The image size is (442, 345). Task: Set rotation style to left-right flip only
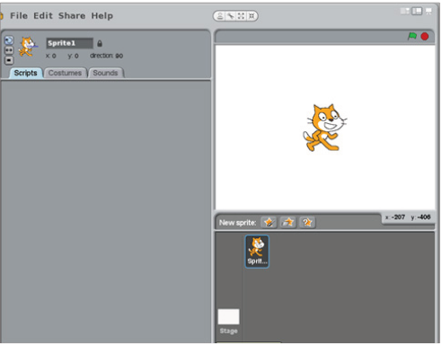click(x=9, y=50)
